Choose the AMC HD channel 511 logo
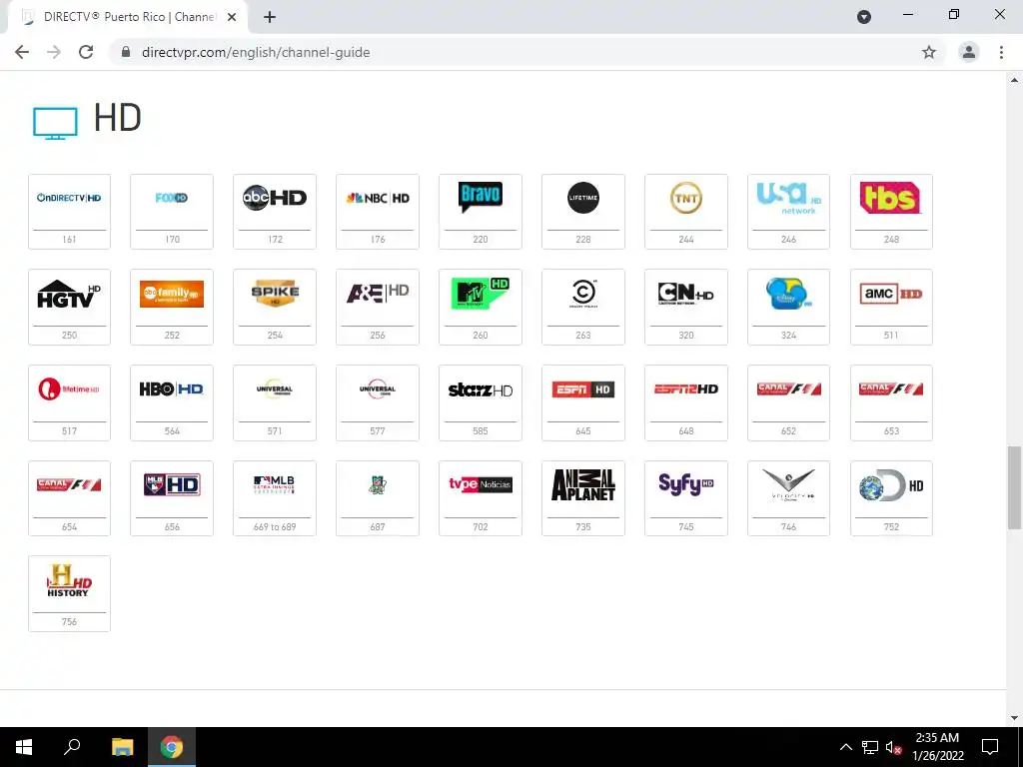This screenshot has height=767, width=1023. coord(891,294)
